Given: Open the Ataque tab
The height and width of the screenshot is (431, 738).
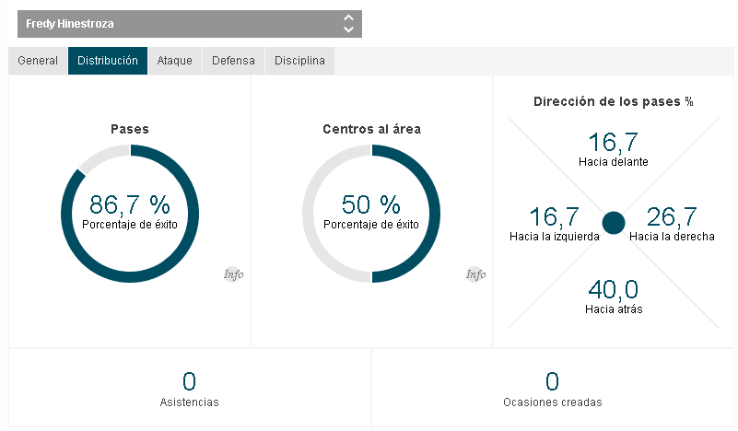Looking at the screenshot, I should 175,61.
